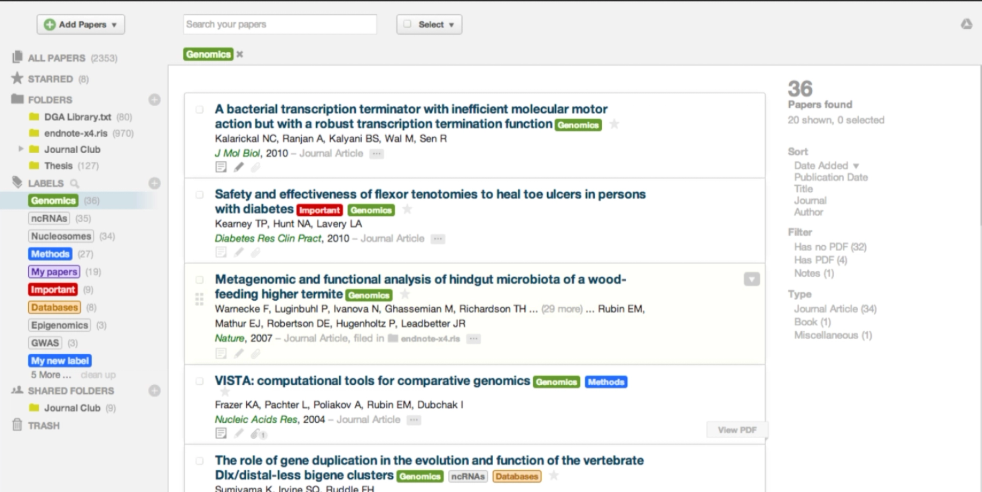Show the 29 more authors
This screenshot has height=492, width=982.
click(562, 309)
